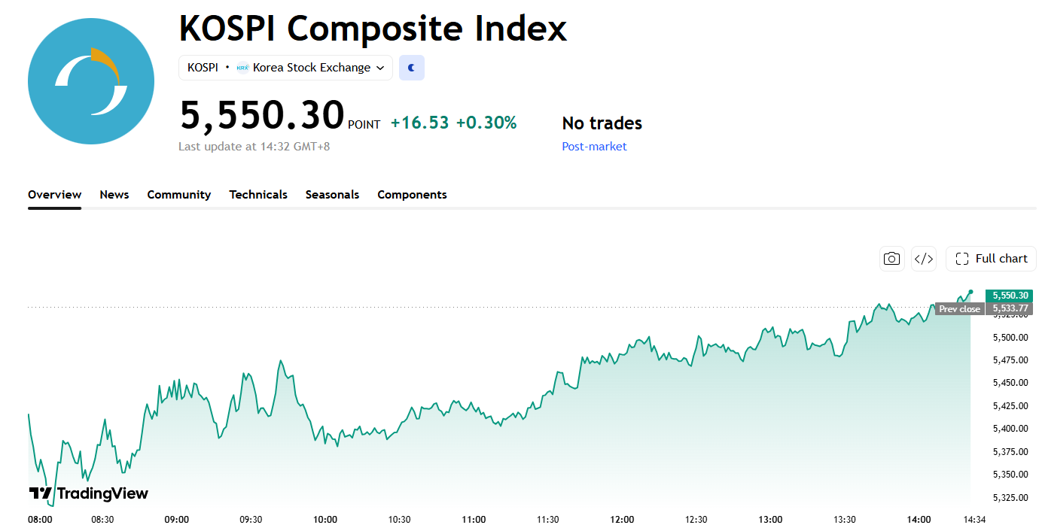Click the KRX exchange icon

pos(242,68)
